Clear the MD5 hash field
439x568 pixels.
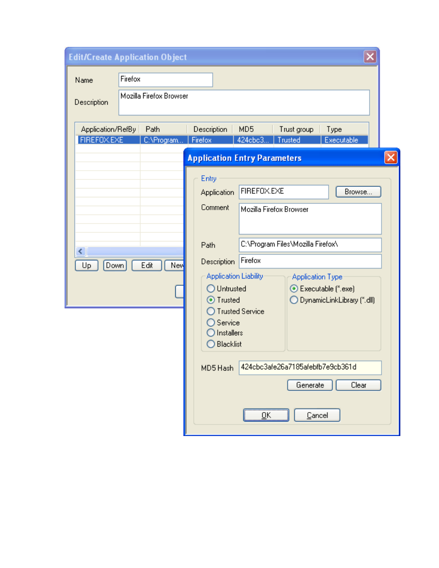(358, 385)
